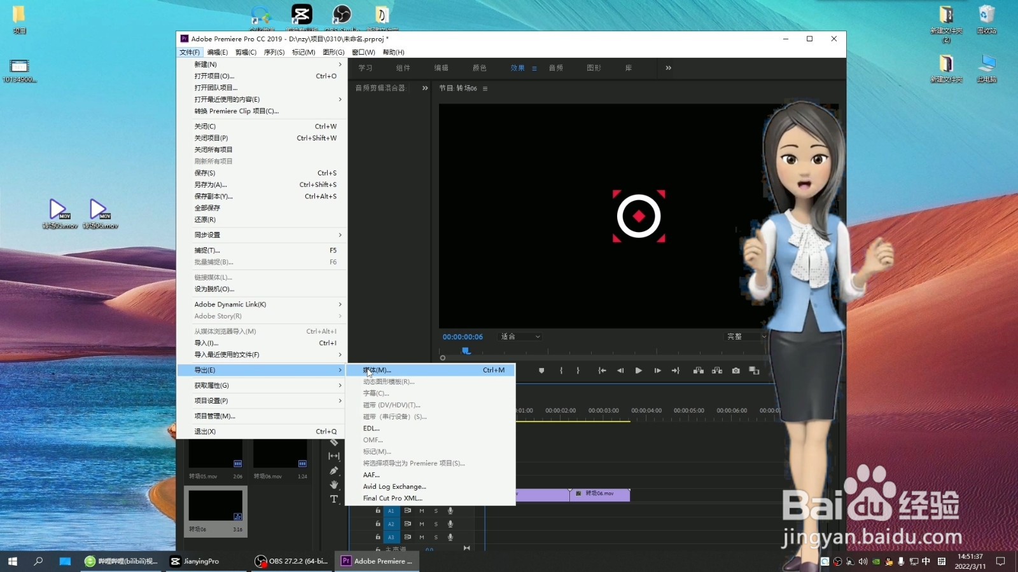
Task: Expand Get Properties submenu
Action: coord(262,386)
